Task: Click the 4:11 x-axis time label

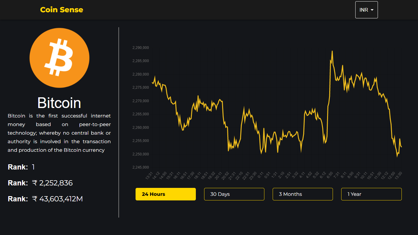Action: [x=302, y=175]
